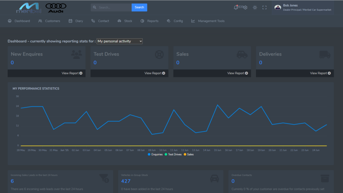Enter fullscreen mode via expand icon
The image size is (343, 193).
(265, 7)
